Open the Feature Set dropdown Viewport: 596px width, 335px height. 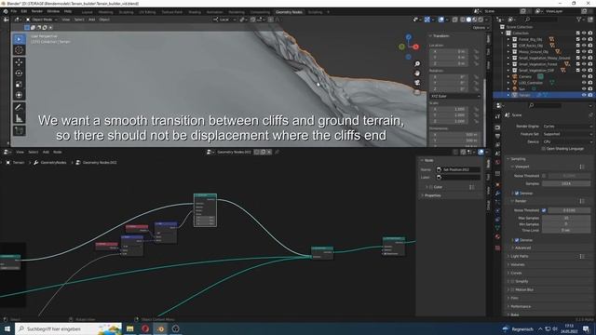[566, 134]
